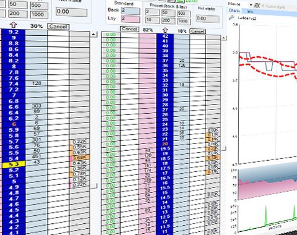Click lay amount 93 at price 19.5
Viewport: 297px width, 235px height.
[148, 150]
